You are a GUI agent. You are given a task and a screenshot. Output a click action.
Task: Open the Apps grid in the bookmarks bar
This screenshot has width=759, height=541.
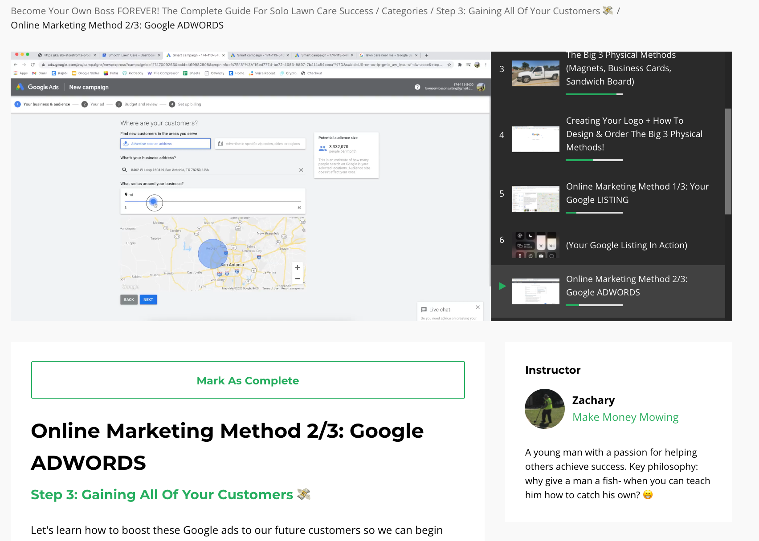point(20,73)
